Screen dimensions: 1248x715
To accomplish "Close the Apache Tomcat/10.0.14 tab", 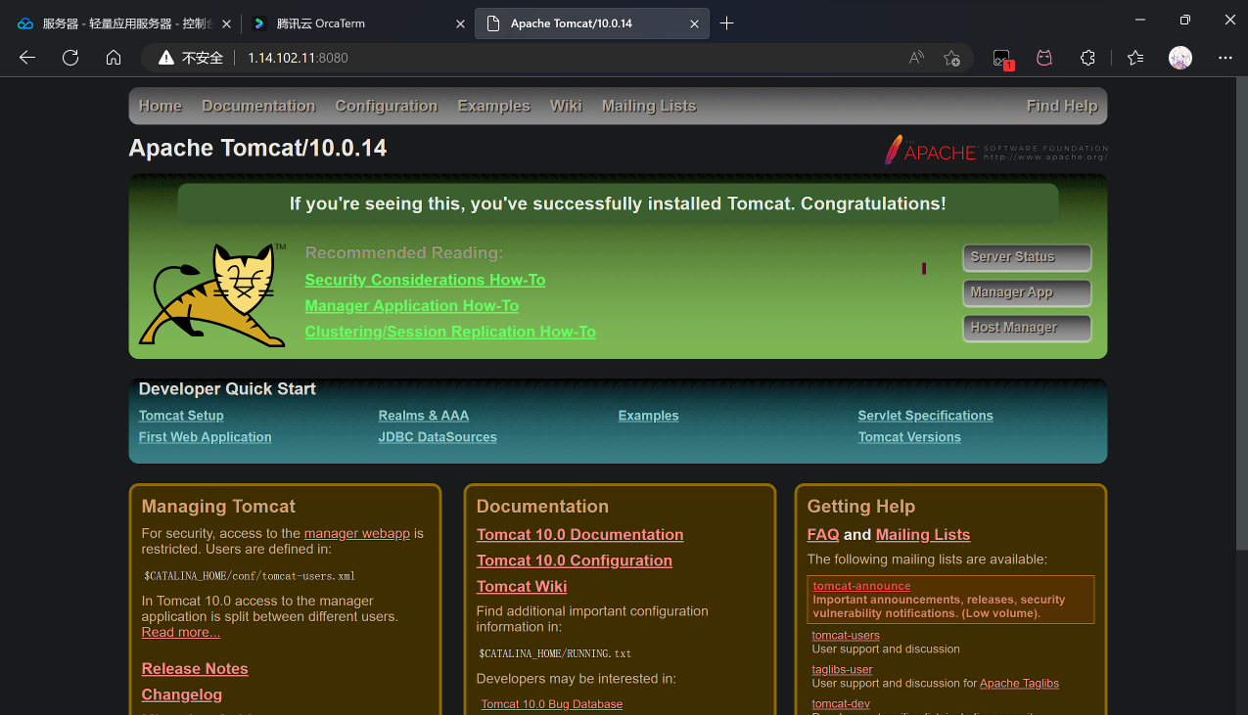I will pyautogui.click(x=695, y=23).
